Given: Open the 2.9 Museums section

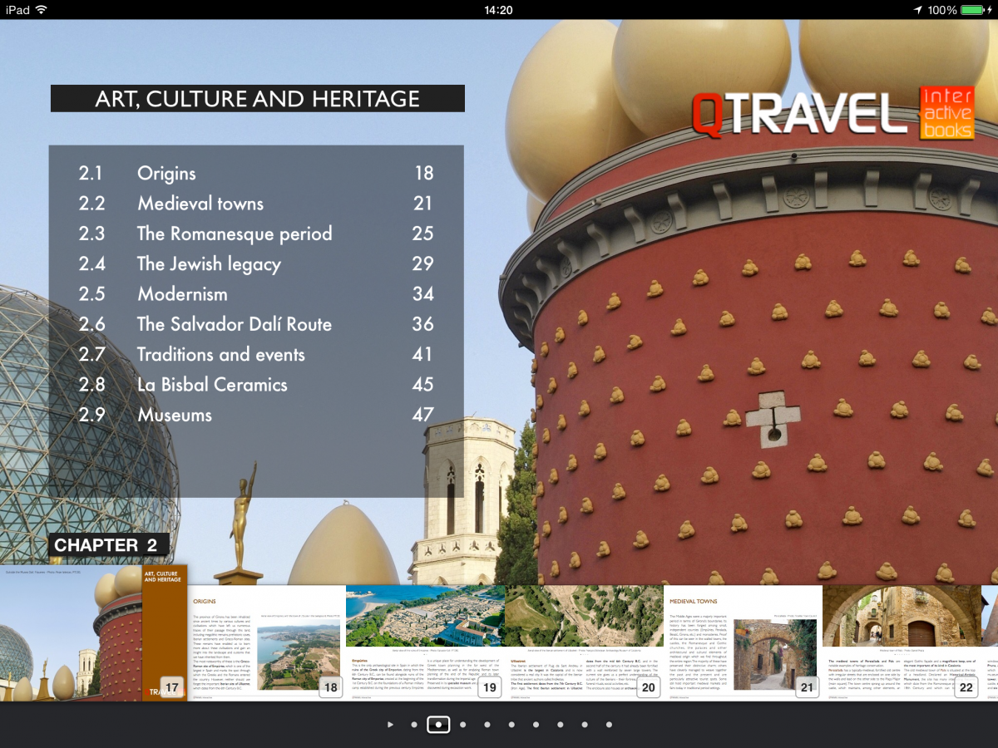Looking at the screenshot, I should pos(256,415).
